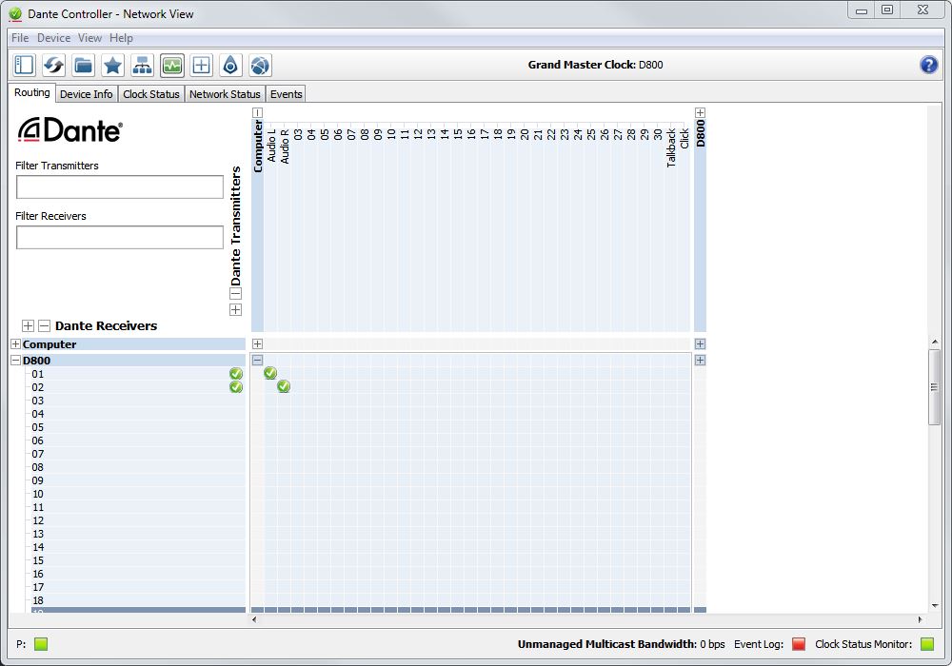Click the globe toolbar icon
Screen dimensions: 952x666
pyautogui.click(x=260, y=65)
